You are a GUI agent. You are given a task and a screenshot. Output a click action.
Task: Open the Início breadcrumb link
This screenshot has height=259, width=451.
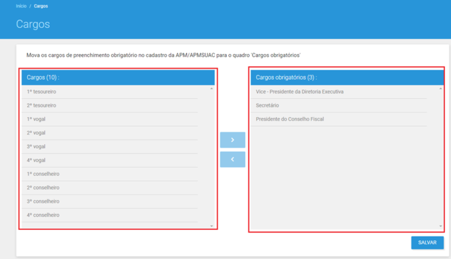21,6
